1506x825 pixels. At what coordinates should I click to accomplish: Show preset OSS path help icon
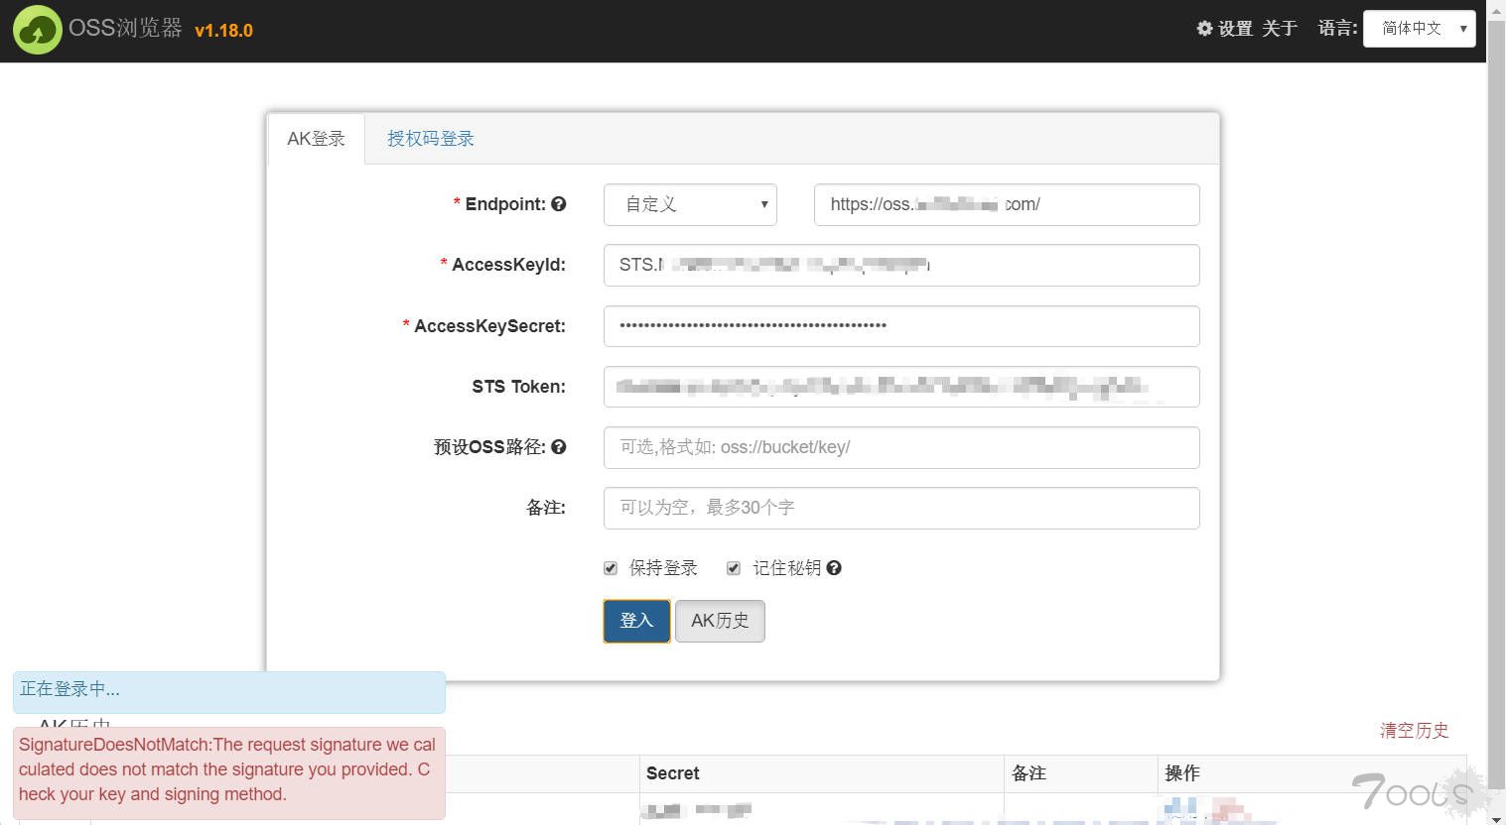[x=559, y=447]
